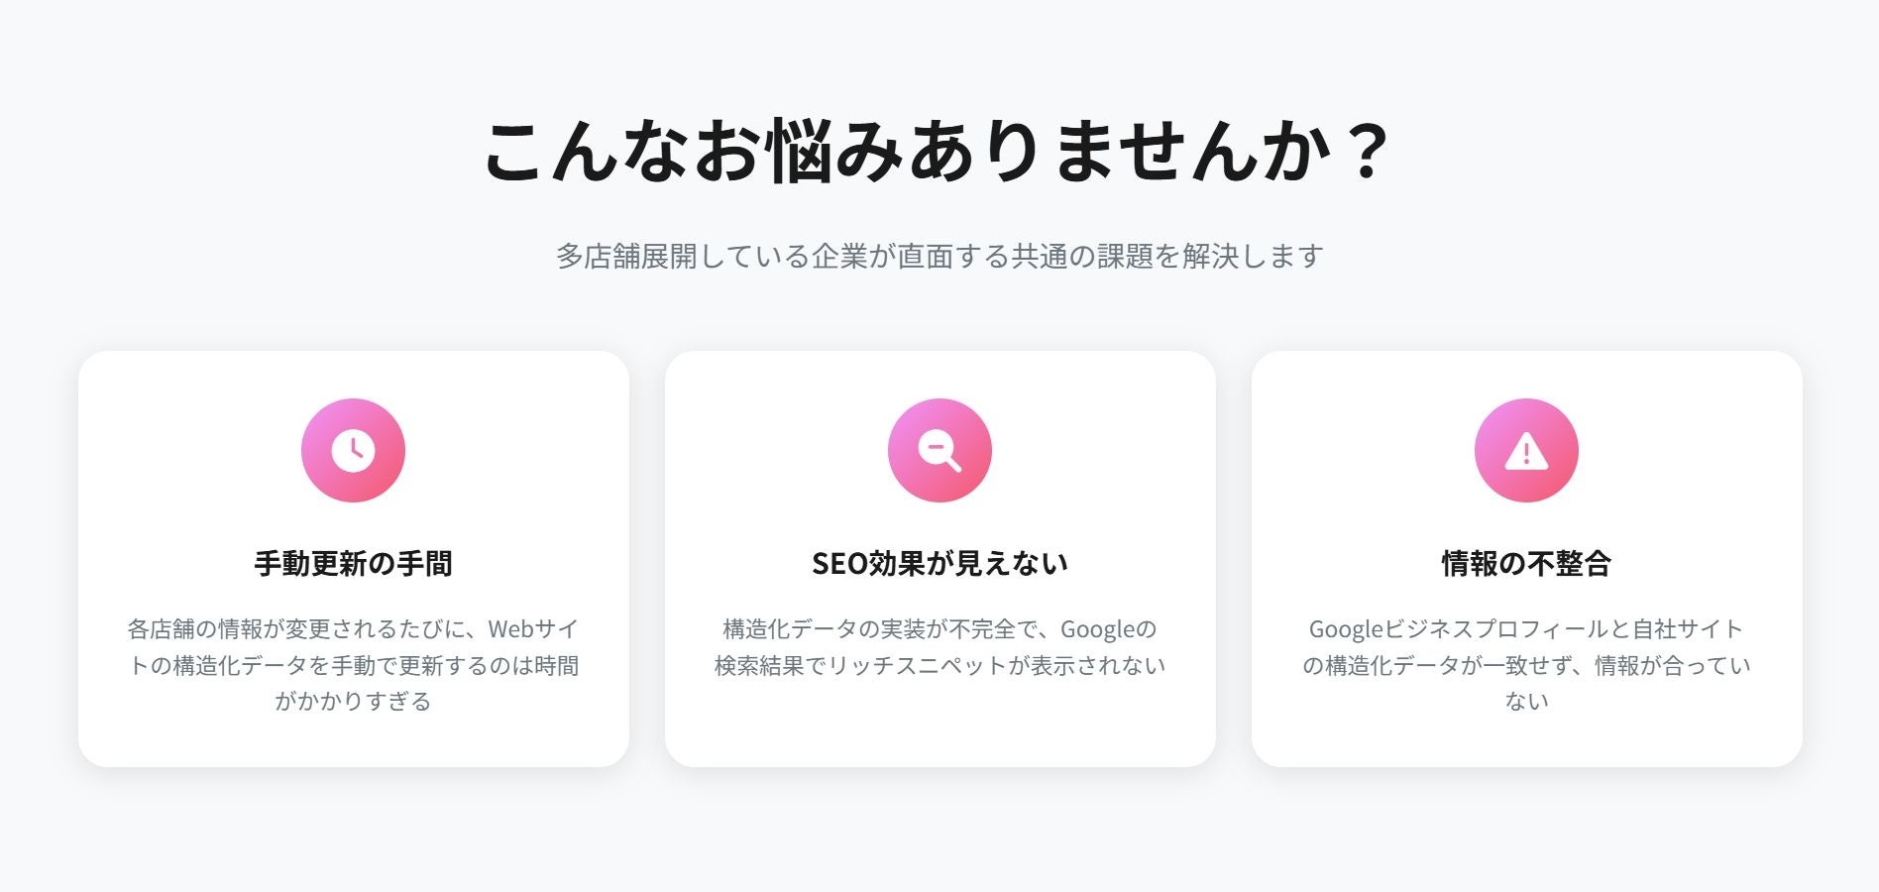This screenshot has height=892, width=1879.
Task: Click the text line がかかりすぎる
Action: pyautogui.click(x=353, y=702)
